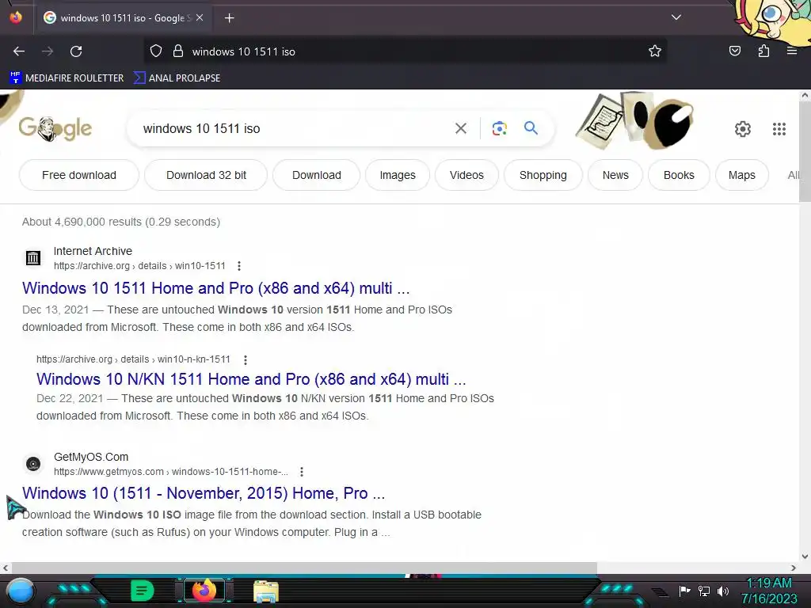Open more options for the win10-n-kn-1511 result

[246, 359]
